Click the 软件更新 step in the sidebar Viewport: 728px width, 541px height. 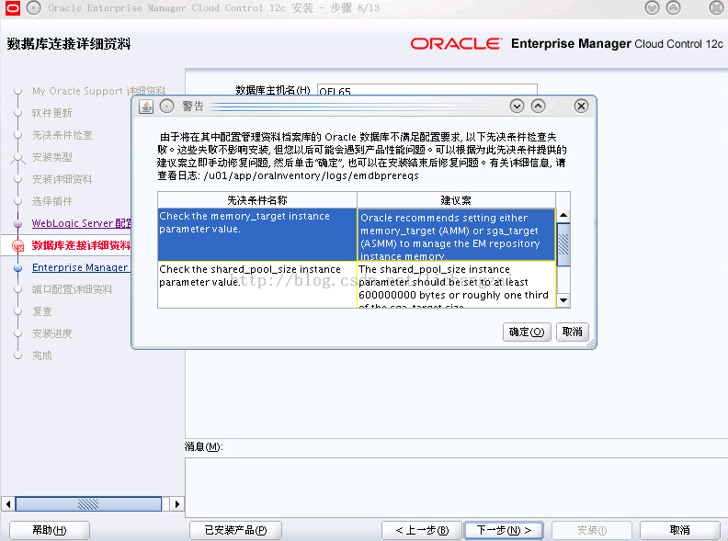52,113
